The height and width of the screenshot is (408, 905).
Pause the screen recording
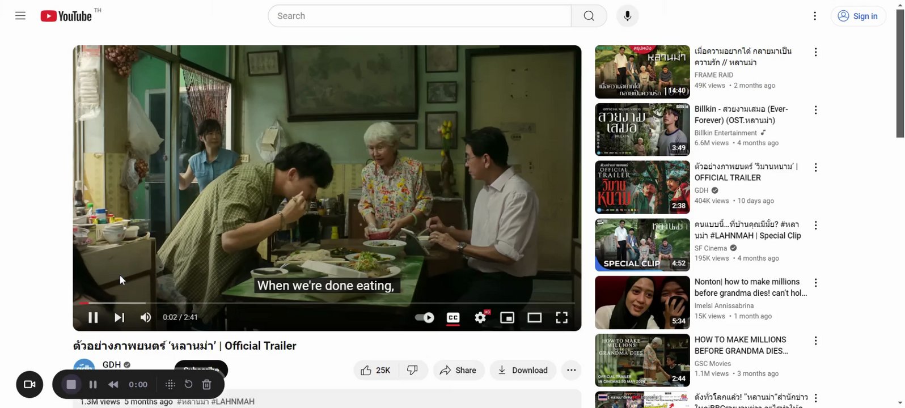93,384
